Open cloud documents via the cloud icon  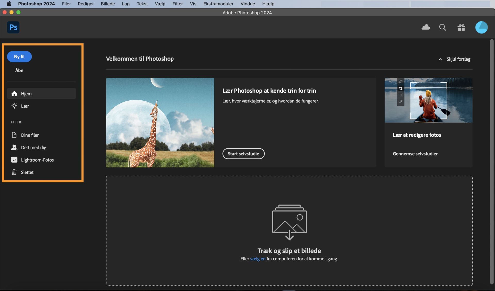[426, 27]
